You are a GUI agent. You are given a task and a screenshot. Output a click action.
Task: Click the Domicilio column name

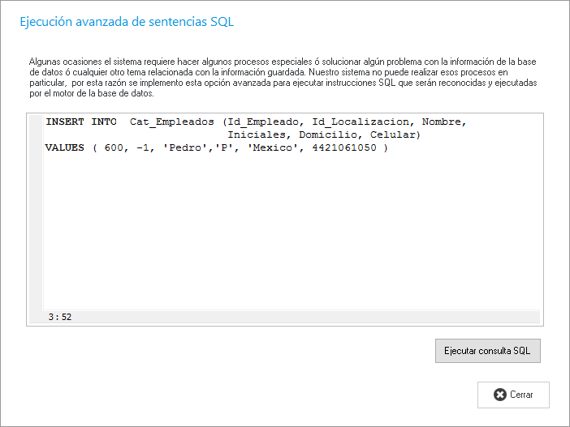(328, 135)
